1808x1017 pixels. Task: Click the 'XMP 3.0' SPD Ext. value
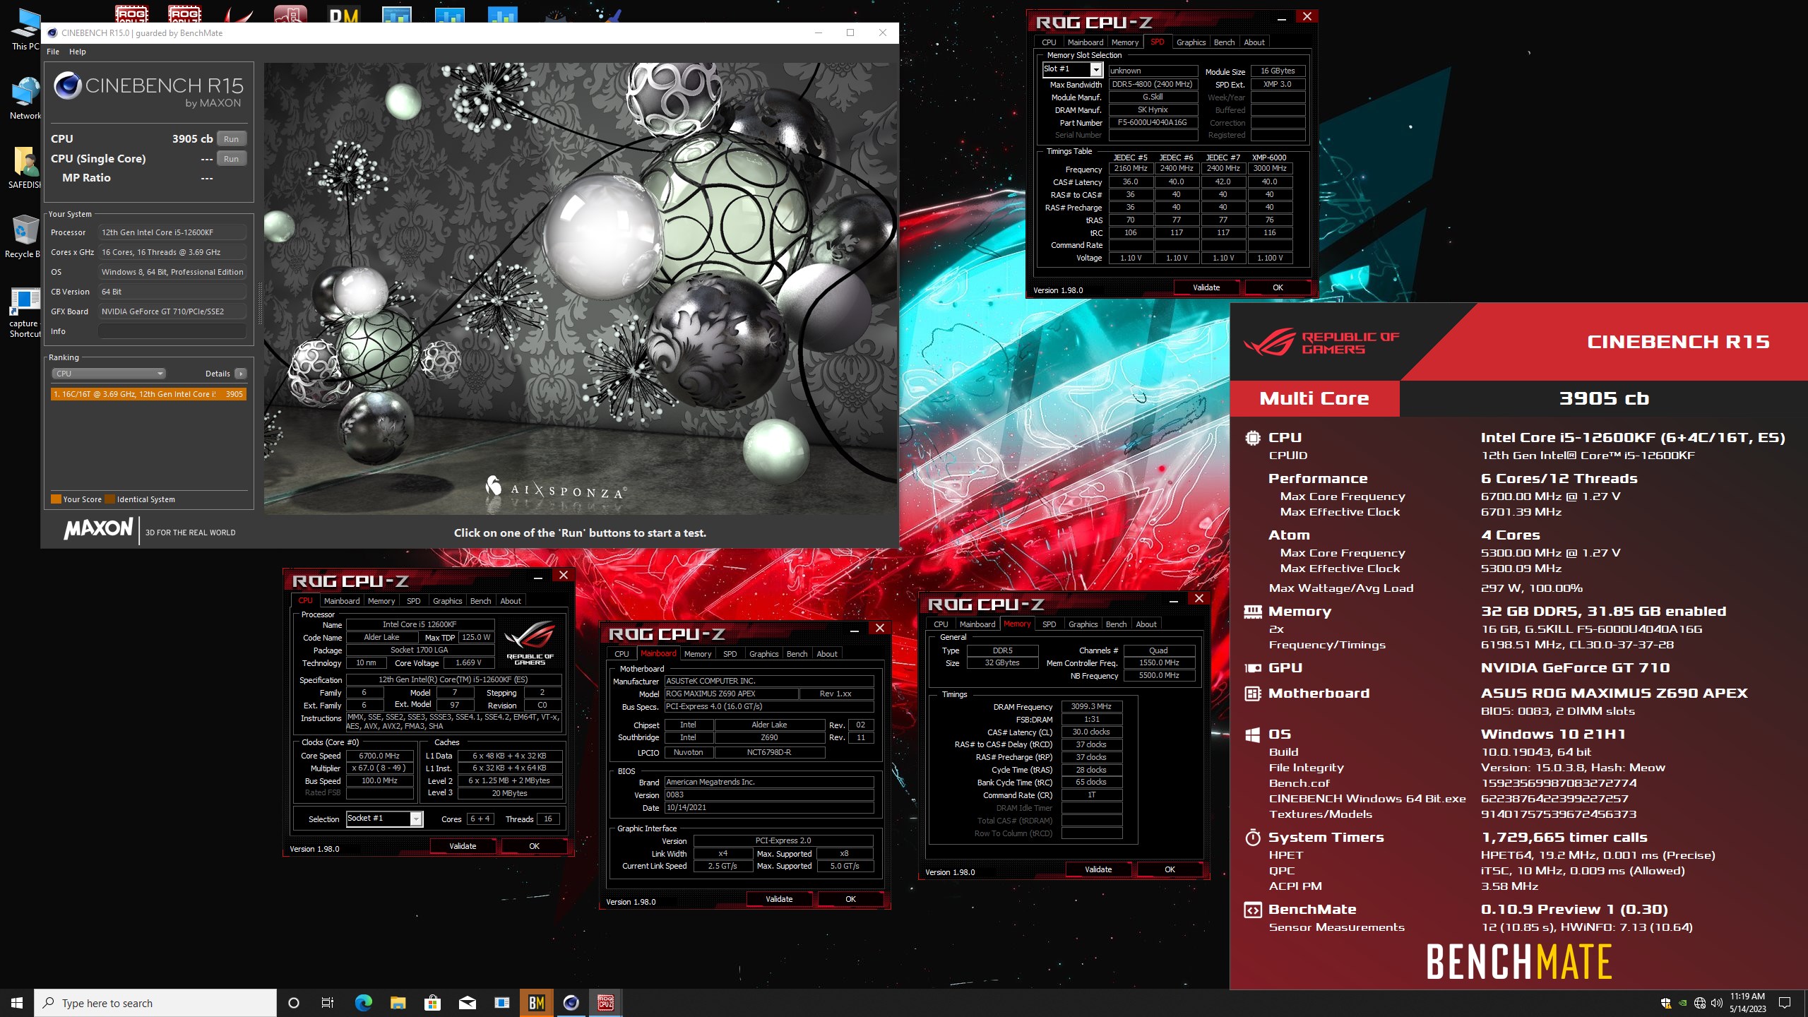point(1277,84)
